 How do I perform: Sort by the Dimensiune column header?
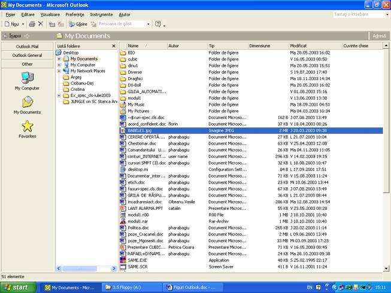pyautogui.click(x=268, y=46)
